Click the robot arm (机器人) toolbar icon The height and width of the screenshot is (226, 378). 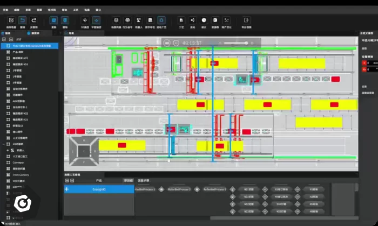(139, 20)
